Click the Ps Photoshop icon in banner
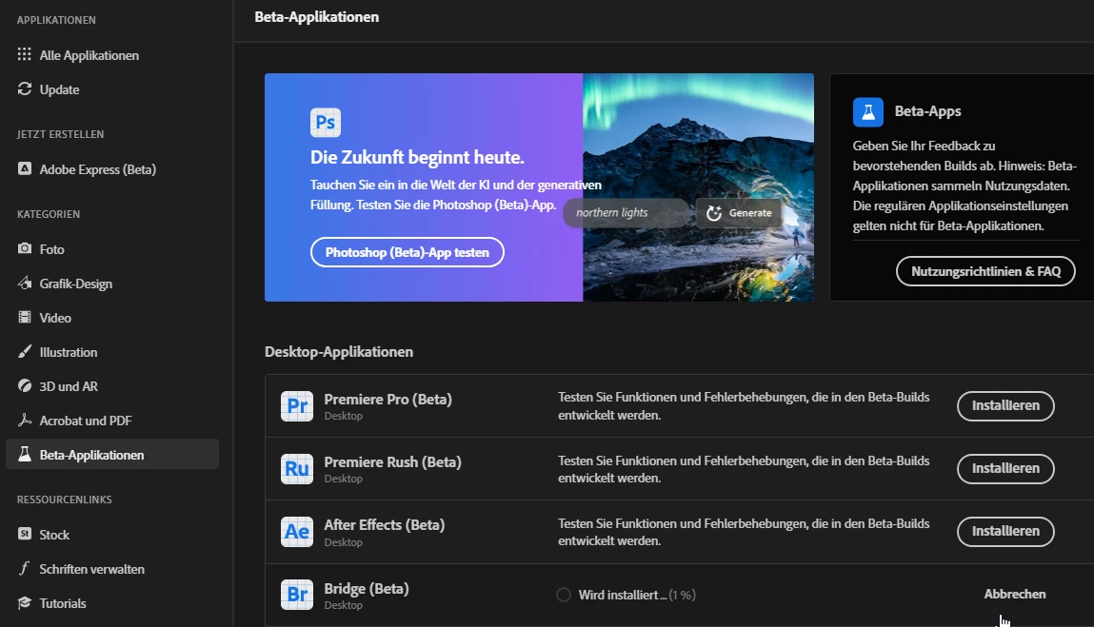The width and height of the screenshot is (1094, 627). (x=325, y=122)
